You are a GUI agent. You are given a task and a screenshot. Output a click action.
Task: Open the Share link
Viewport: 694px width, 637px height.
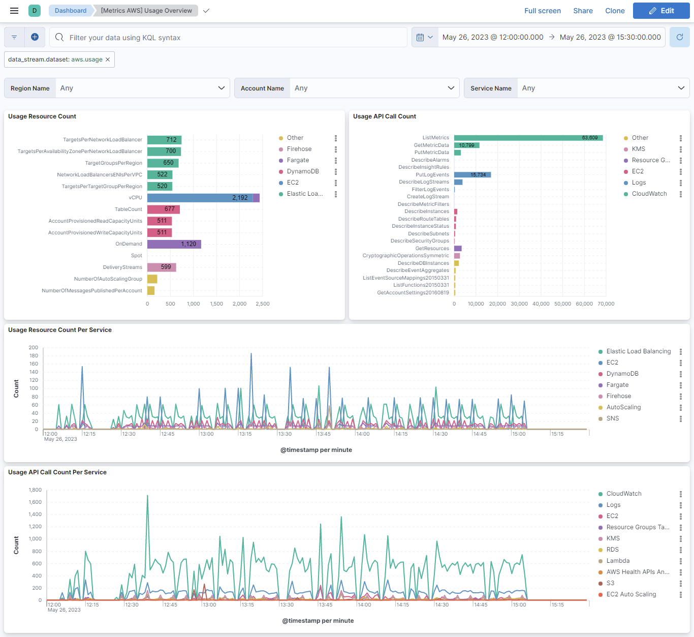(583, 10)
